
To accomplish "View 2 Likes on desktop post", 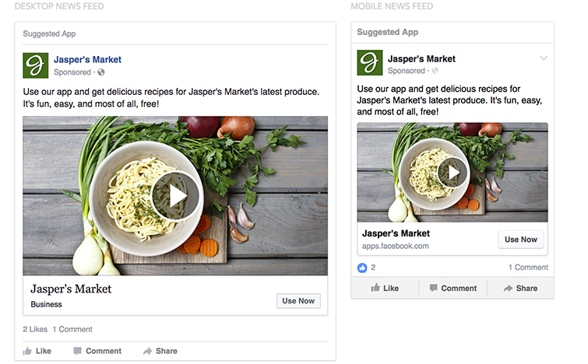I will coord(35,329).
